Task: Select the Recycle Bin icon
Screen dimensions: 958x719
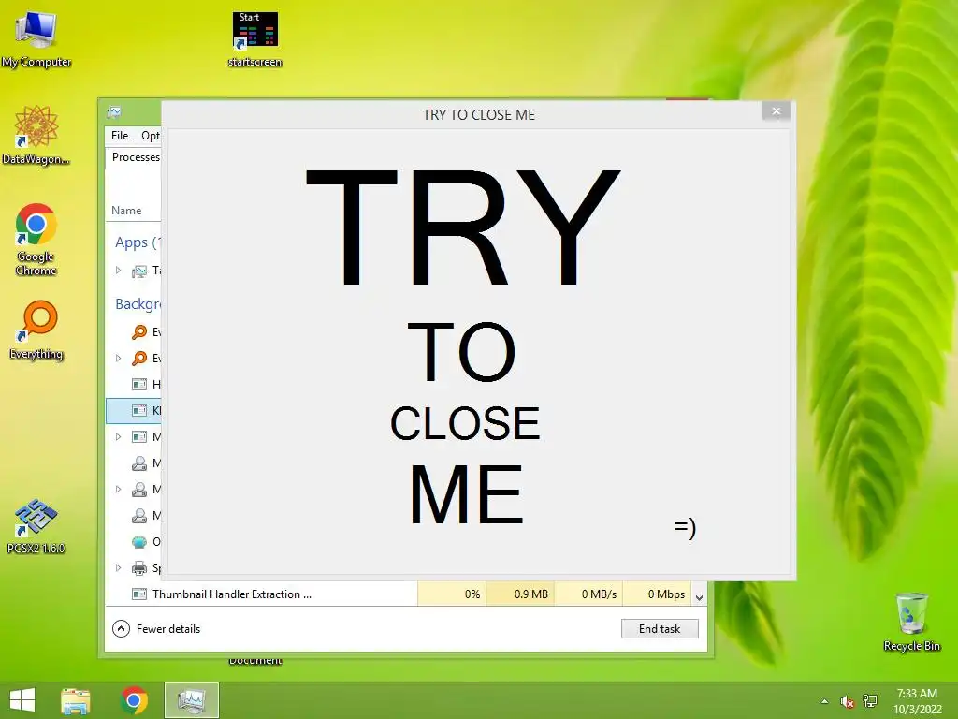Action: [911, 622]
